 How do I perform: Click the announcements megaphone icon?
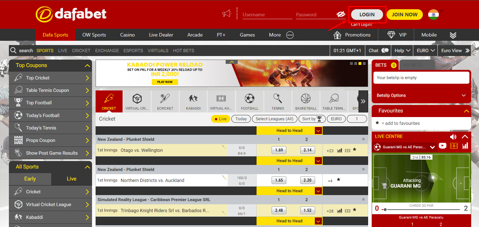point(226,14)
